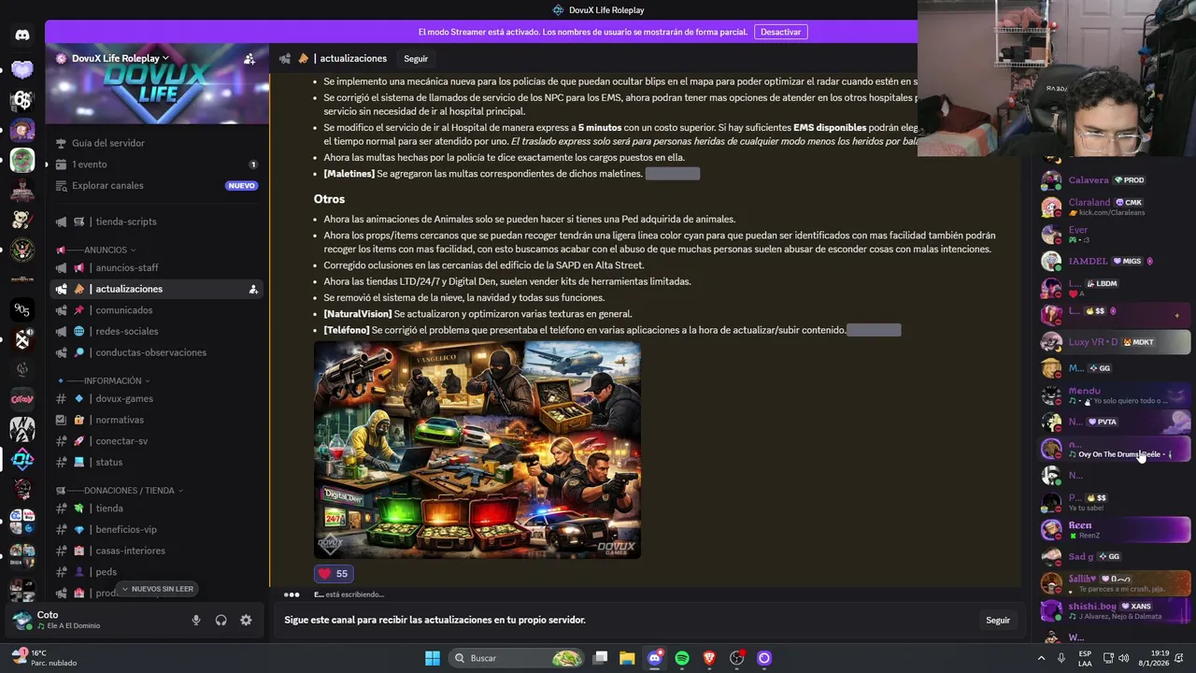Open ESP LAA language switcher
The height and width of the screenshot is (673, 1196).
pos(1085,658)
